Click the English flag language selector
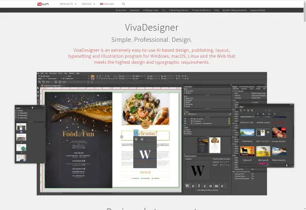306x210 pixels. click(x=107, y=4)
